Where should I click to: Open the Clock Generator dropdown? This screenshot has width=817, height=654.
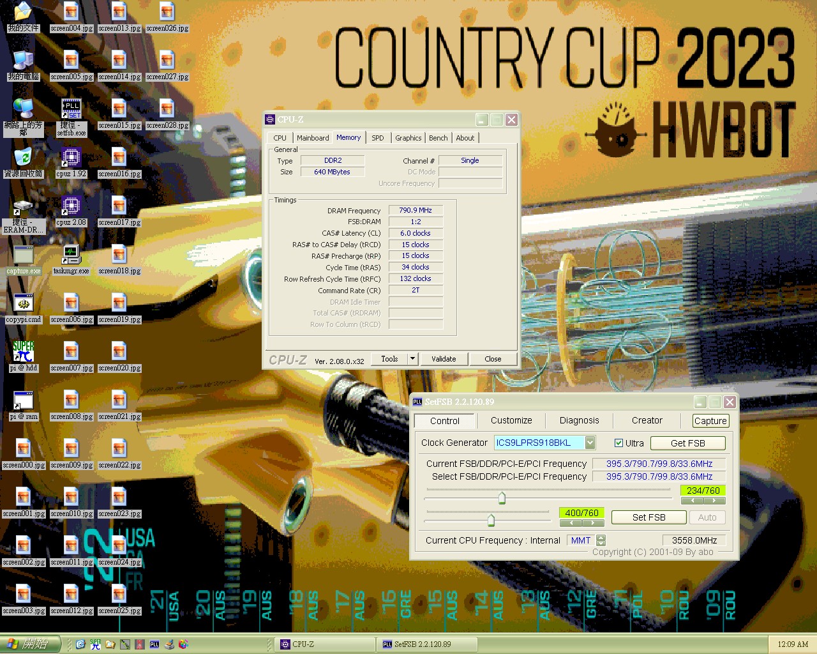coord(590,443)
